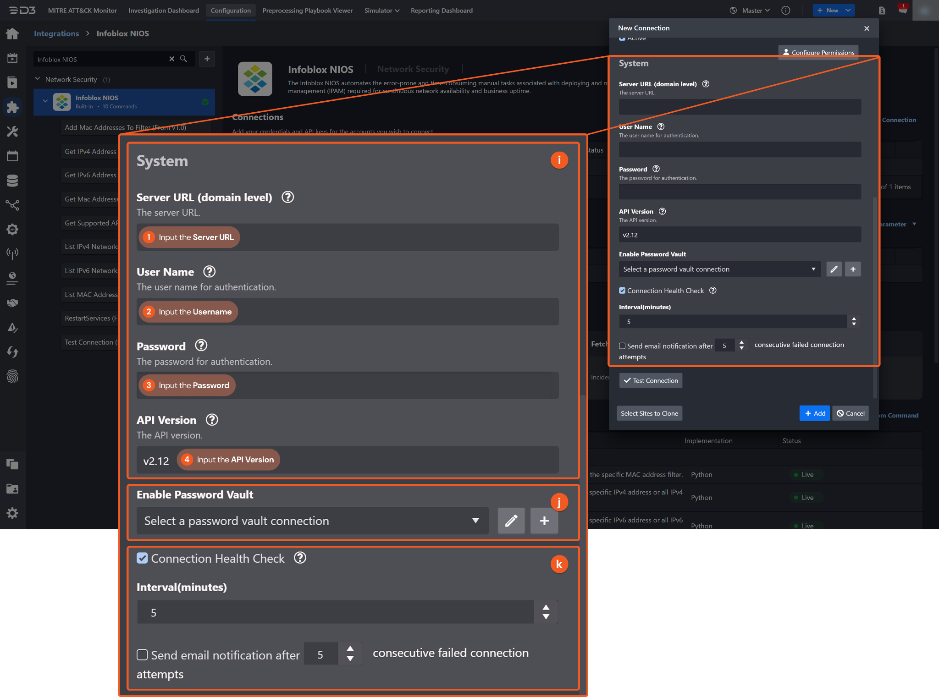Click the blue Add button
The width and height of the screenshot is (939, 697).
(814, 413)
